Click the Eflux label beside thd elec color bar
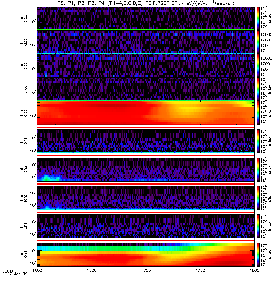 coord(269,89)
